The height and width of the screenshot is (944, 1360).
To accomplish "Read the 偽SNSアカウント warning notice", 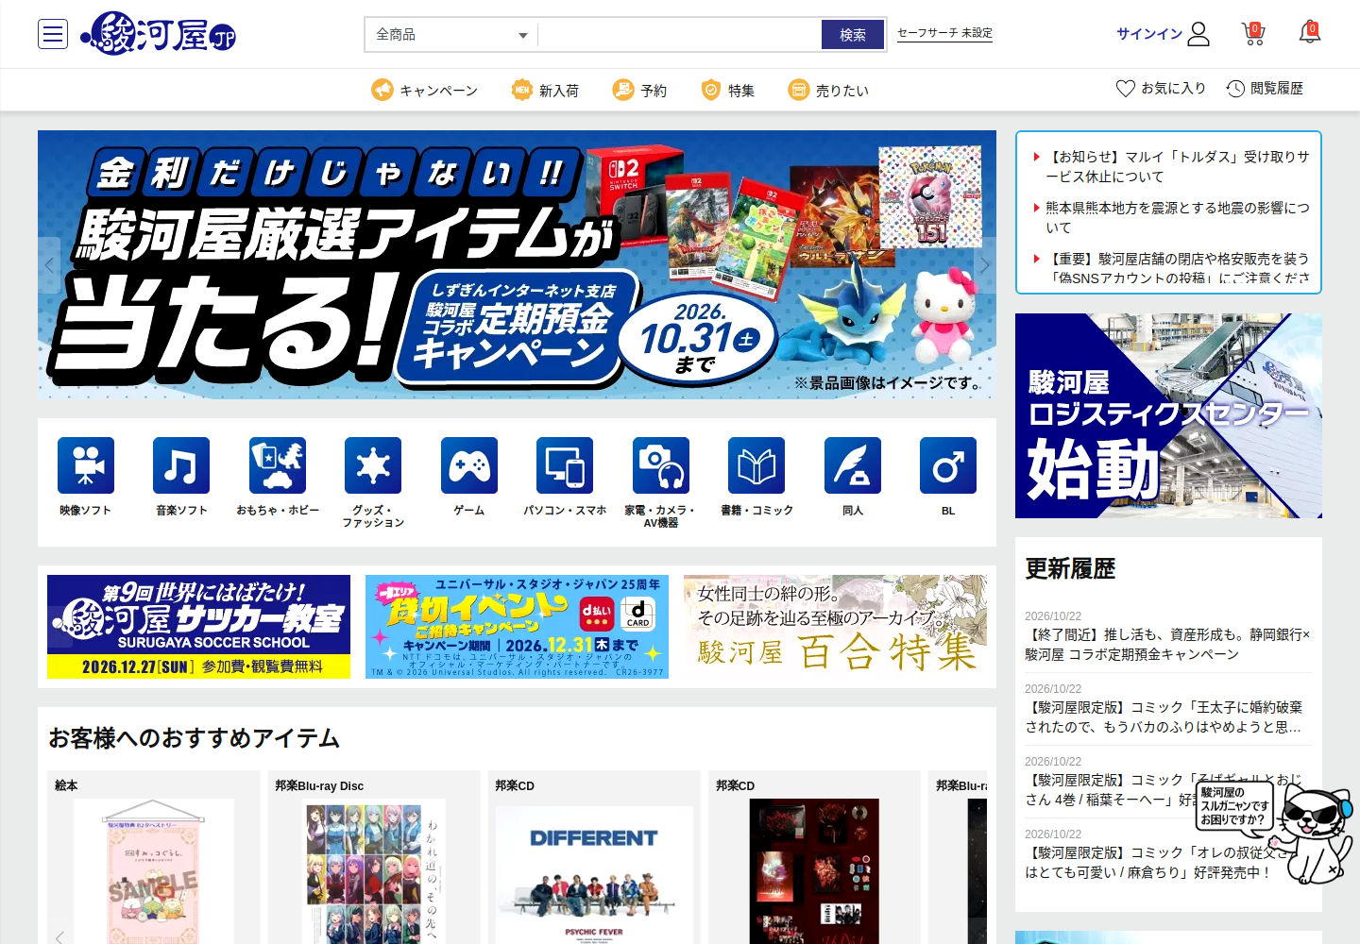I will (1178, 268).
